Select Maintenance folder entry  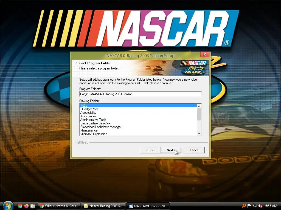[138, 130]
